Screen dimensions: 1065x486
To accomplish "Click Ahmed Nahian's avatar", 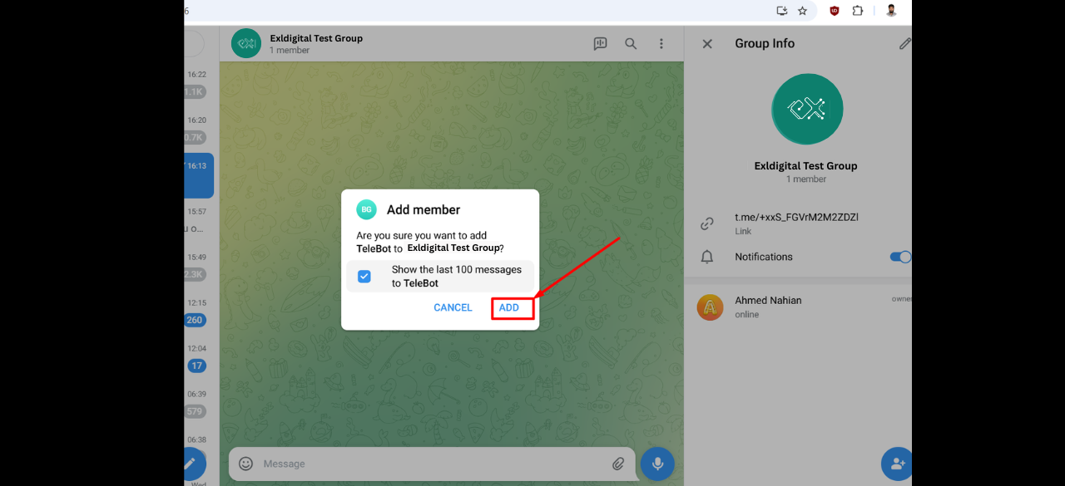I will pos(710,307).
